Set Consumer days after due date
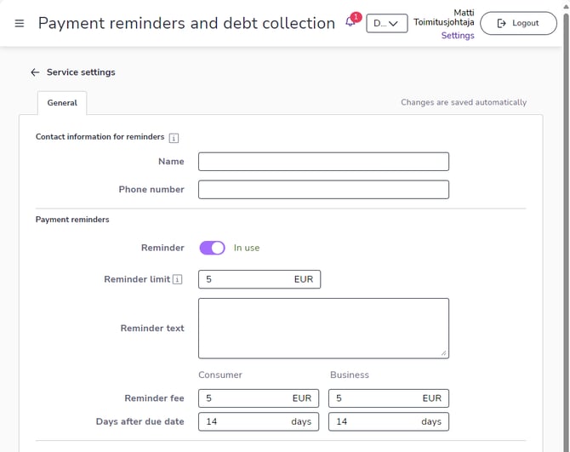 click(x=247, y=421)
